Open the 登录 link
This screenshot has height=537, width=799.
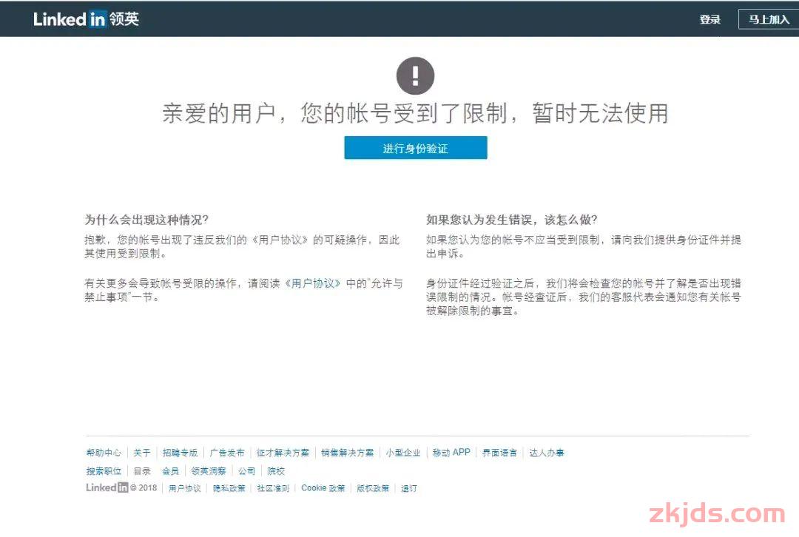pos(711,18)
